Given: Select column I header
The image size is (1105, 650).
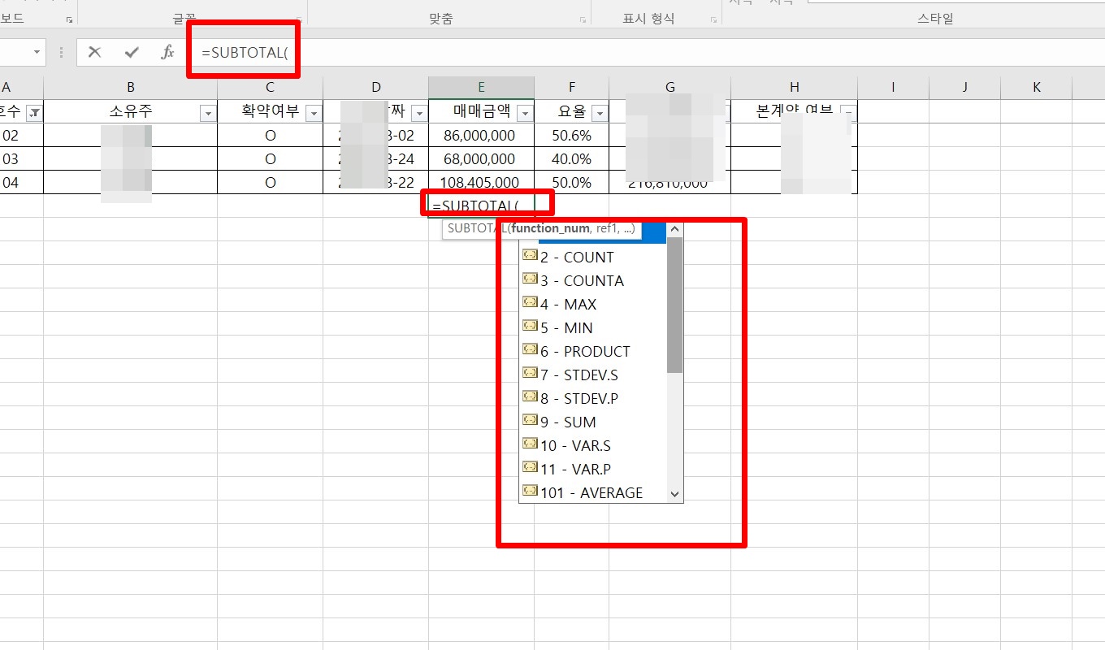Looking at the screenshot, I should pos(893,88).
